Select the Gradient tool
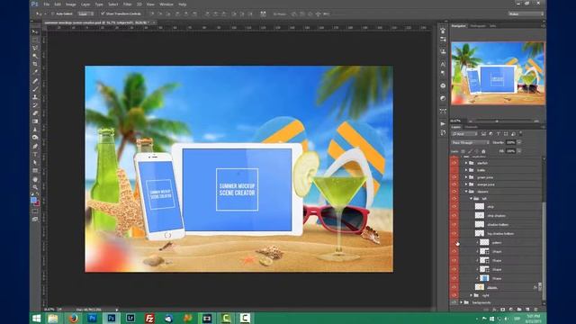576x324 pixels. coord(35,121)
